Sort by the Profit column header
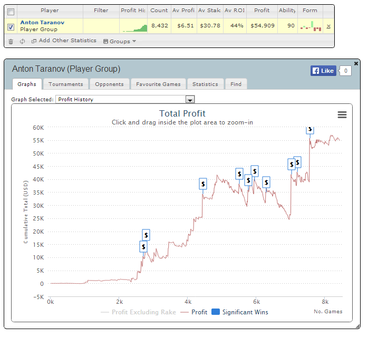This screenshot has width=368, height=337. [262, 11]
